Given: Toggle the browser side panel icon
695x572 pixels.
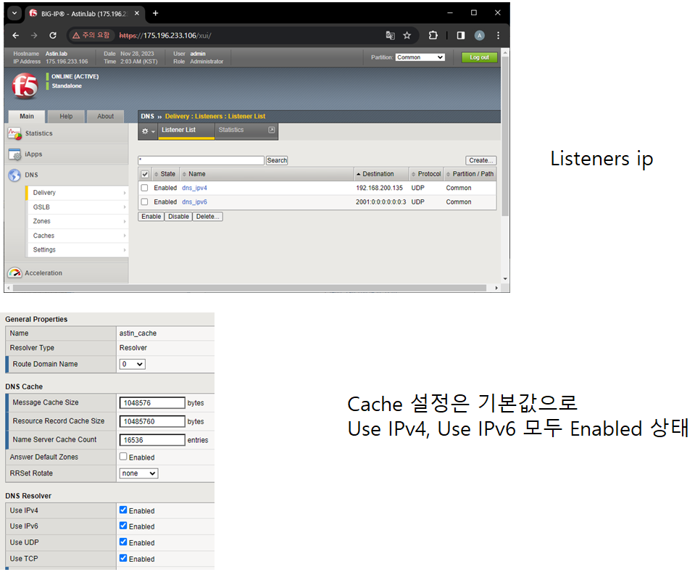Looking at the screenshot, I should [x=461, y=36].
